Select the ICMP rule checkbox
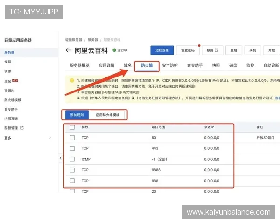 [72, 159]
